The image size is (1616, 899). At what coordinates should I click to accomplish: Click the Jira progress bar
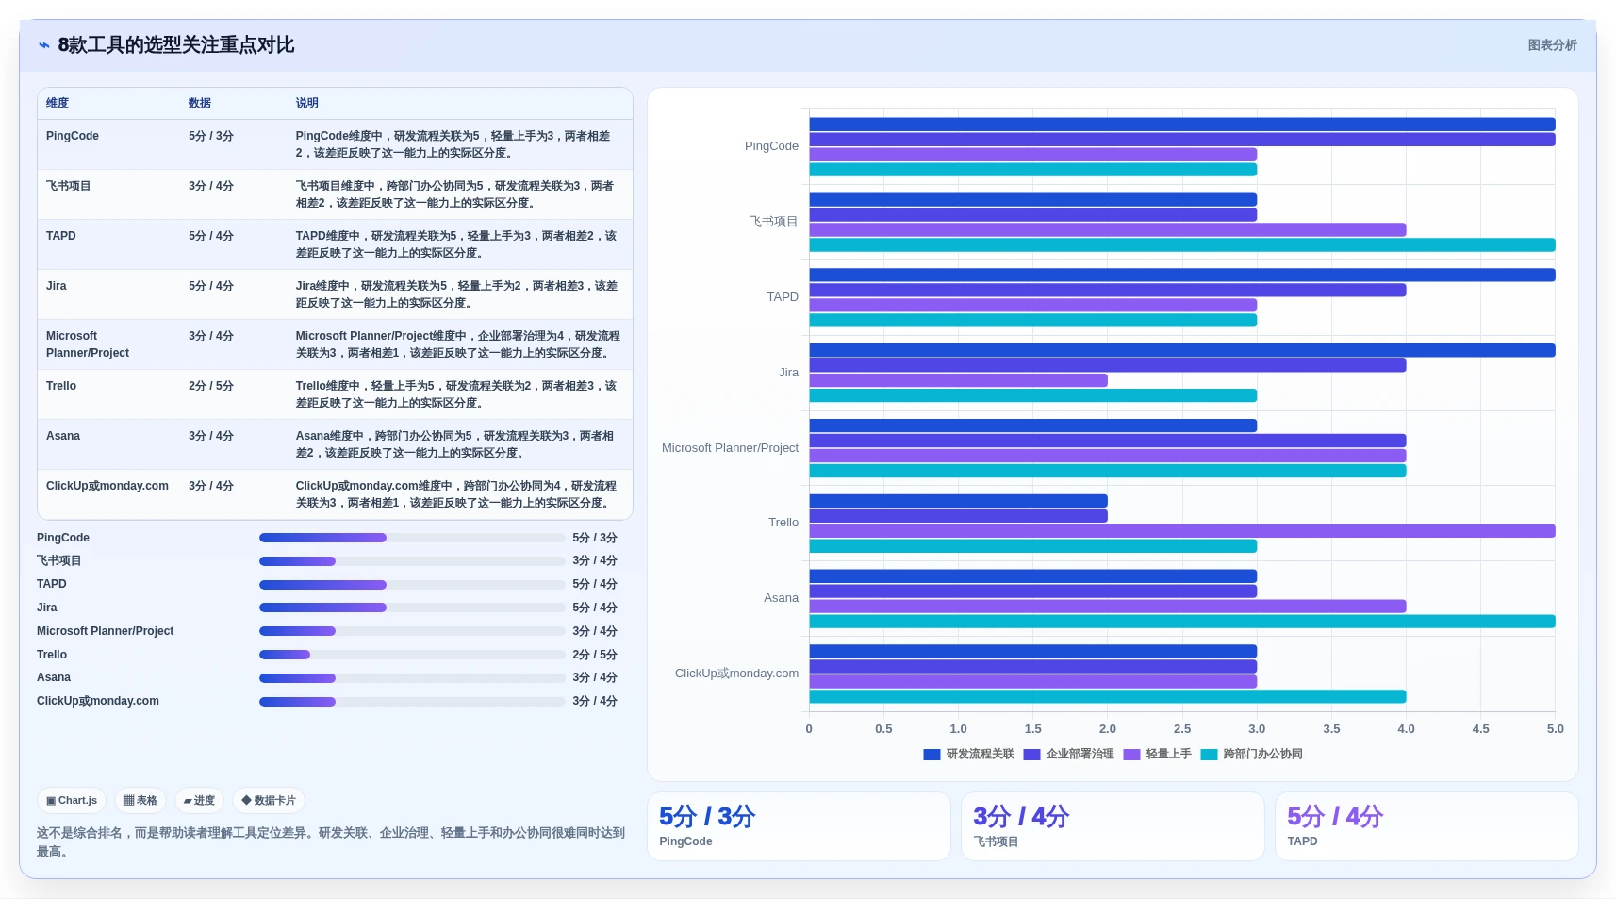coord(412,608)
